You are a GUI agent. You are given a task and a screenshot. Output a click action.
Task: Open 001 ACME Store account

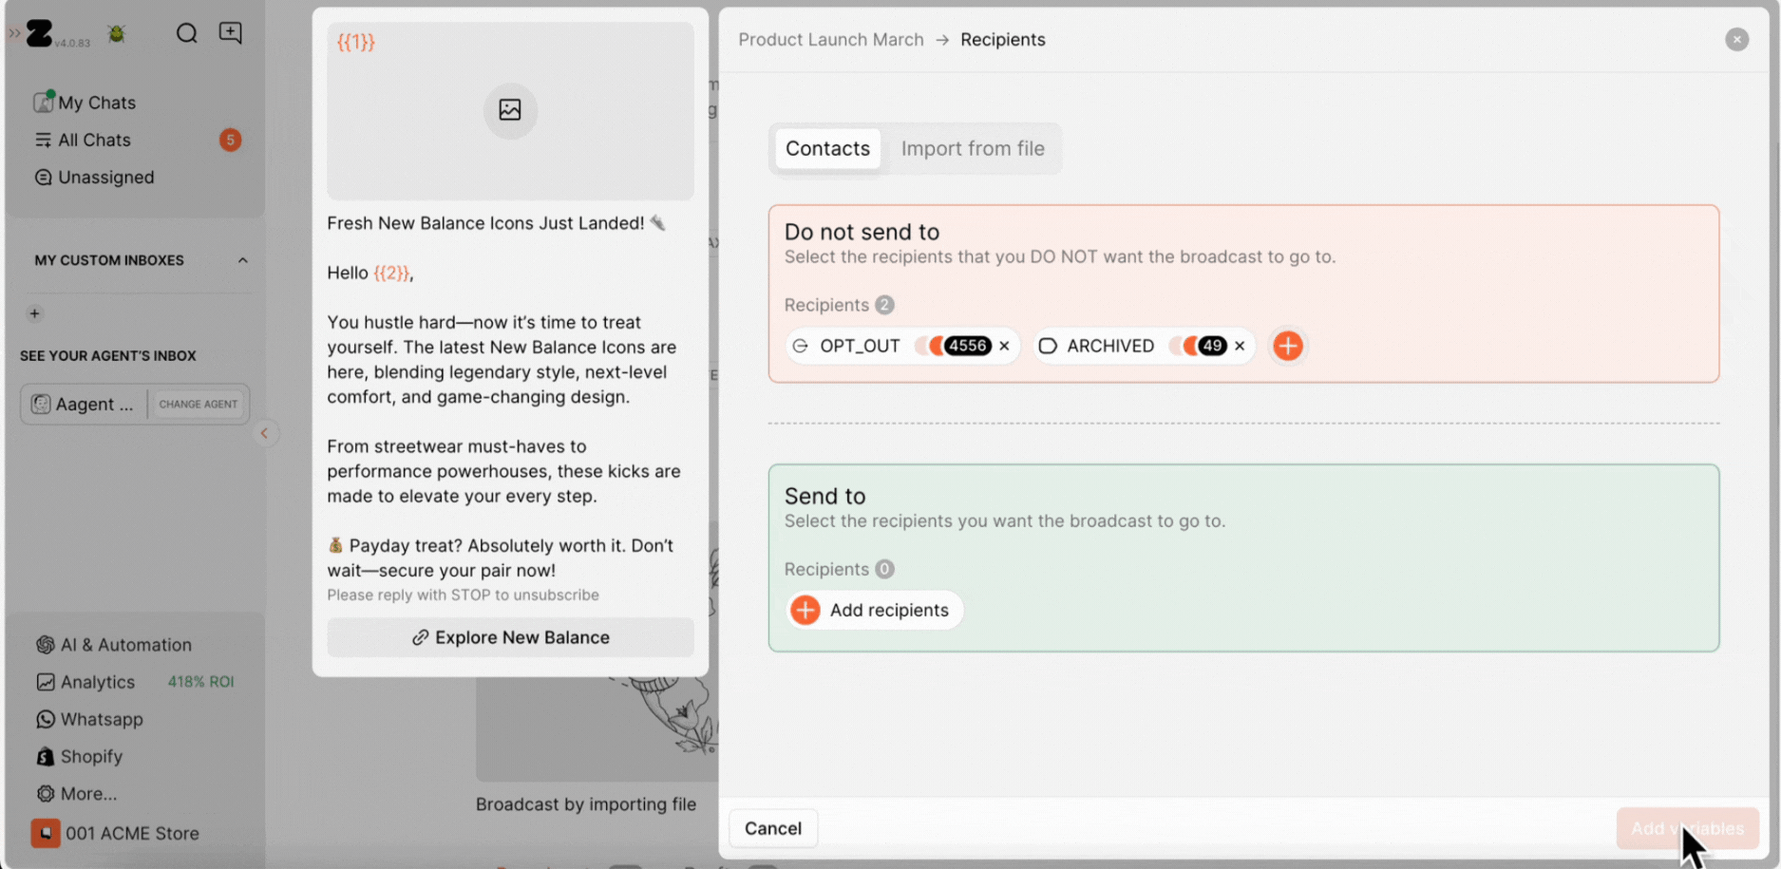115,834
